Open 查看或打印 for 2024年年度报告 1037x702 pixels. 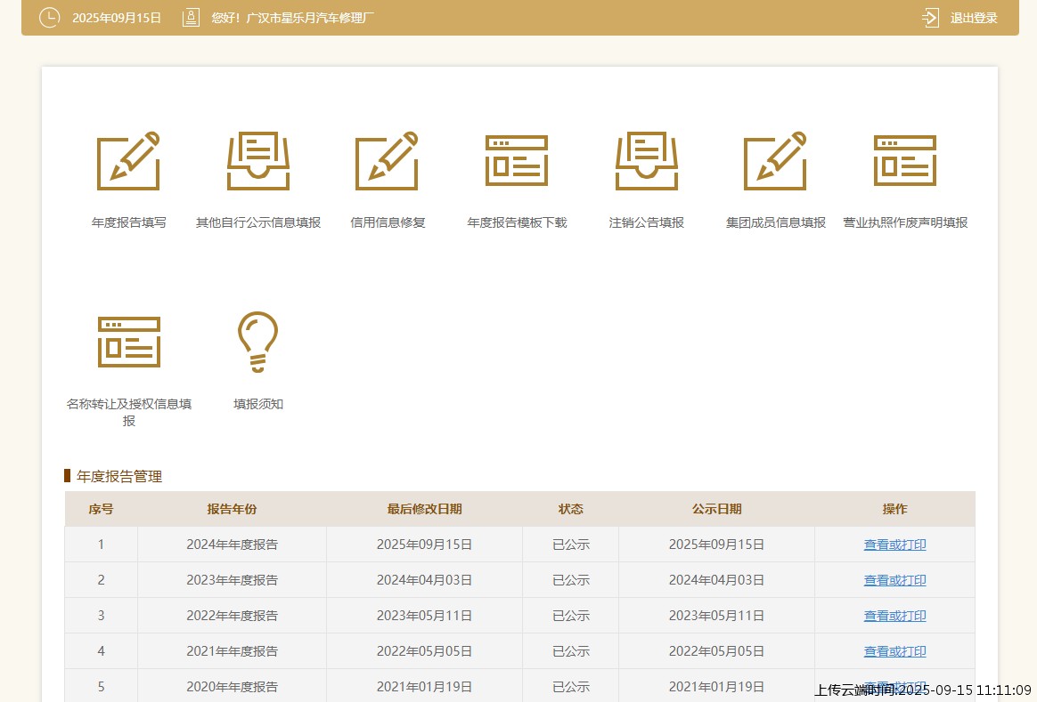point(894,545)
